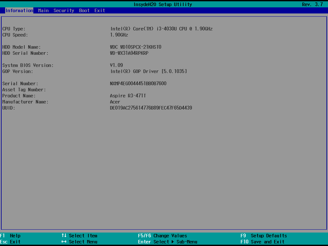Select the System BIOS Version label
This screenshot has width=328, height=246.
click(x=28, y=65)
